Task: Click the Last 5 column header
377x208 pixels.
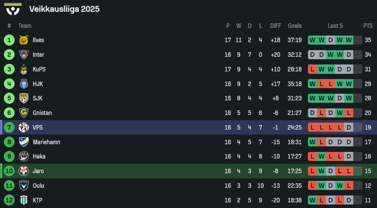Action: [335, 26]
